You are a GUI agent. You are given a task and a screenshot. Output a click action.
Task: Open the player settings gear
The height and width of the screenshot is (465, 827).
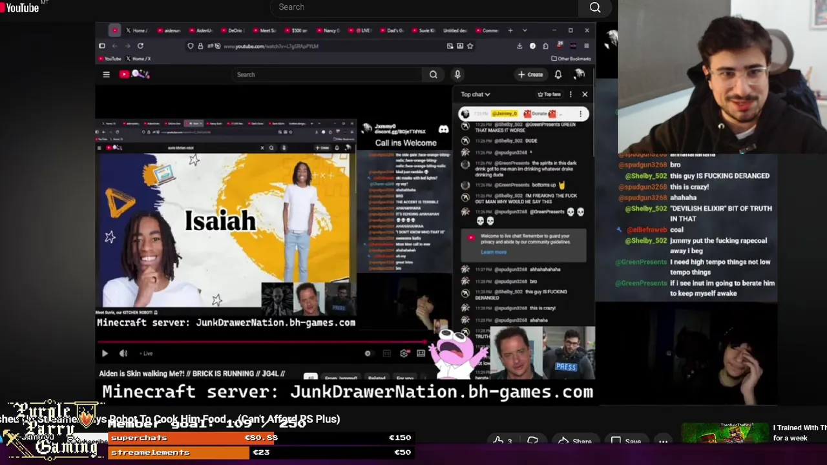[404, 353]
